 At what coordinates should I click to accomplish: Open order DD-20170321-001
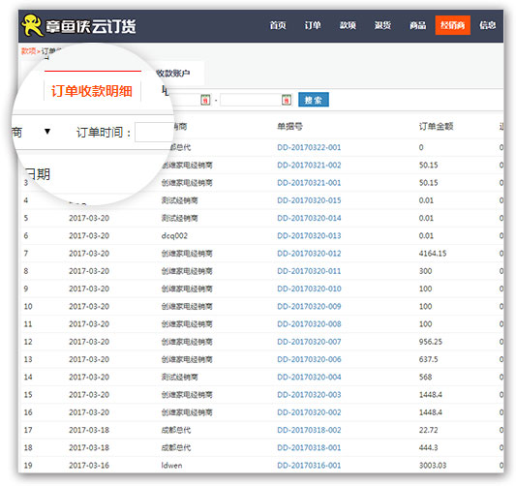309,183
